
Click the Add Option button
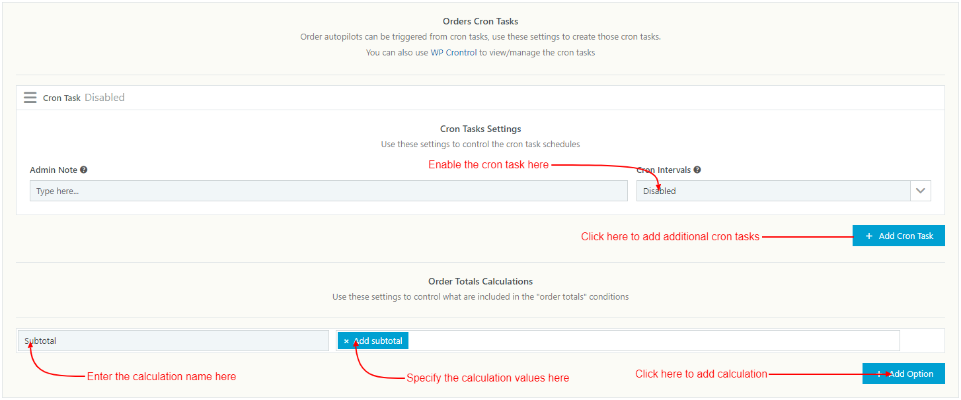click(903, 374)
